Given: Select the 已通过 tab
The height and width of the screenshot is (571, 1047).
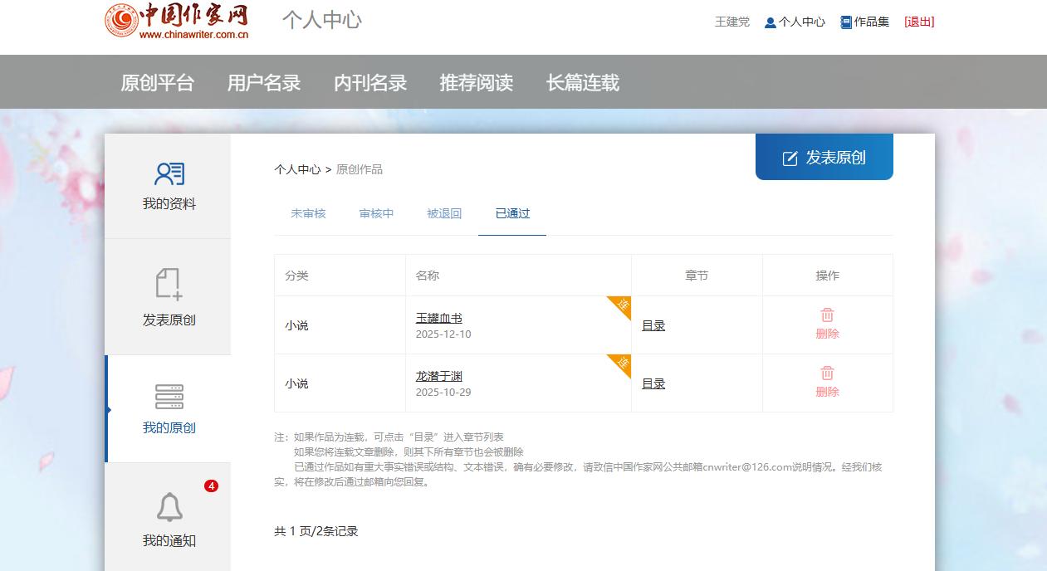Looking at the screenshot, I should pos(512,213).
